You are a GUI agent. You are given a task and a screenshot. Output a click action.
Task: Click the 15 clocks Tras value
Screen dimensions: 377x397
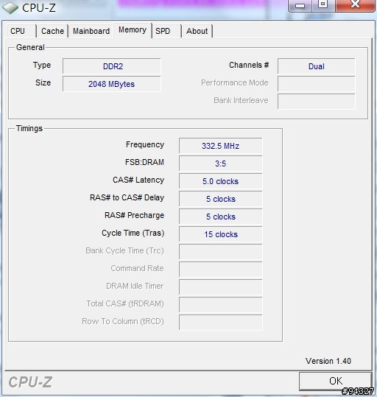(x=220, y=234)
